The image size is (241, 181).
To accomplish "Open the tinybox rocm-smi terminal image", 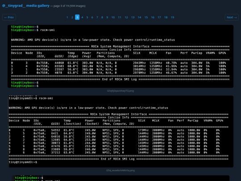I will [120, 56].
